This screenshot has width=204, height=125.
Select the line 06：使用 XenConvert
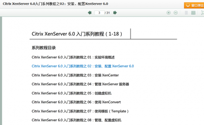76,102
